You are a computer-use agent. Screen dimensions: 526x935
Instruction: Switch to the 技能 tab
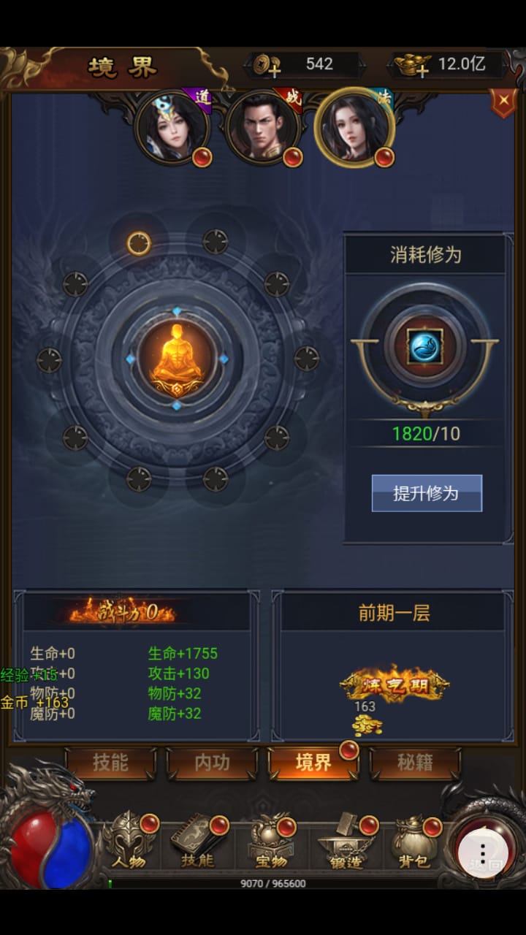pyautogui.click(x=110, y=763)
